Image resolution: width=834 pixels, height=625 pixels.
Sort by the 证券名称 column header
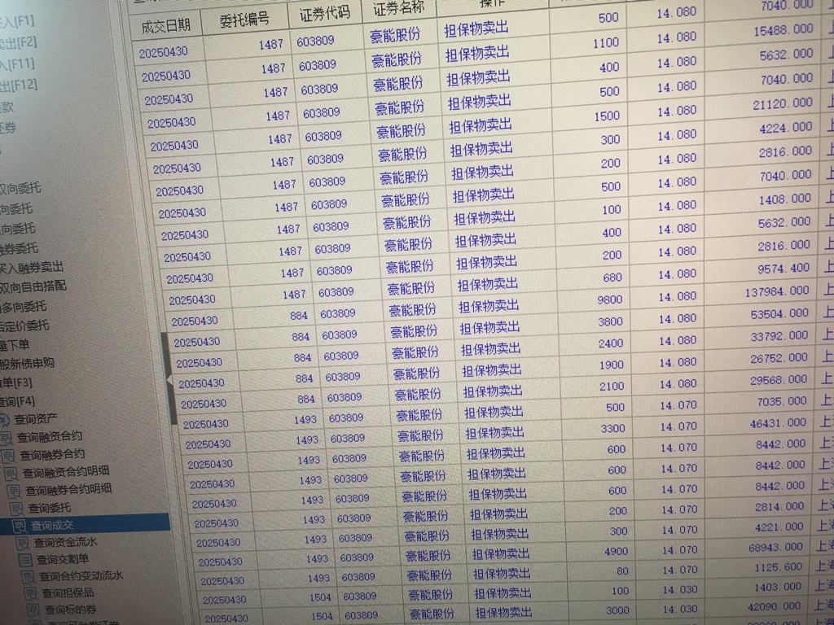pyautogui.click(x=399, y=8)
